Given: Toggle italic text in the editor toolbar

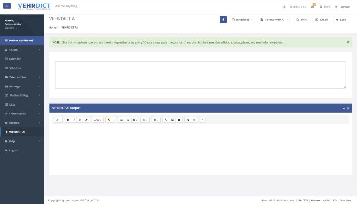Looking at the screenshot, I should point(74,120).
